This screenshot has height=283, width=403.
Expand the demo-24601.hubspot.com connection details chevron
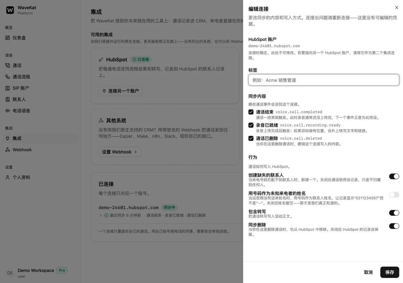tap(100, 215)
